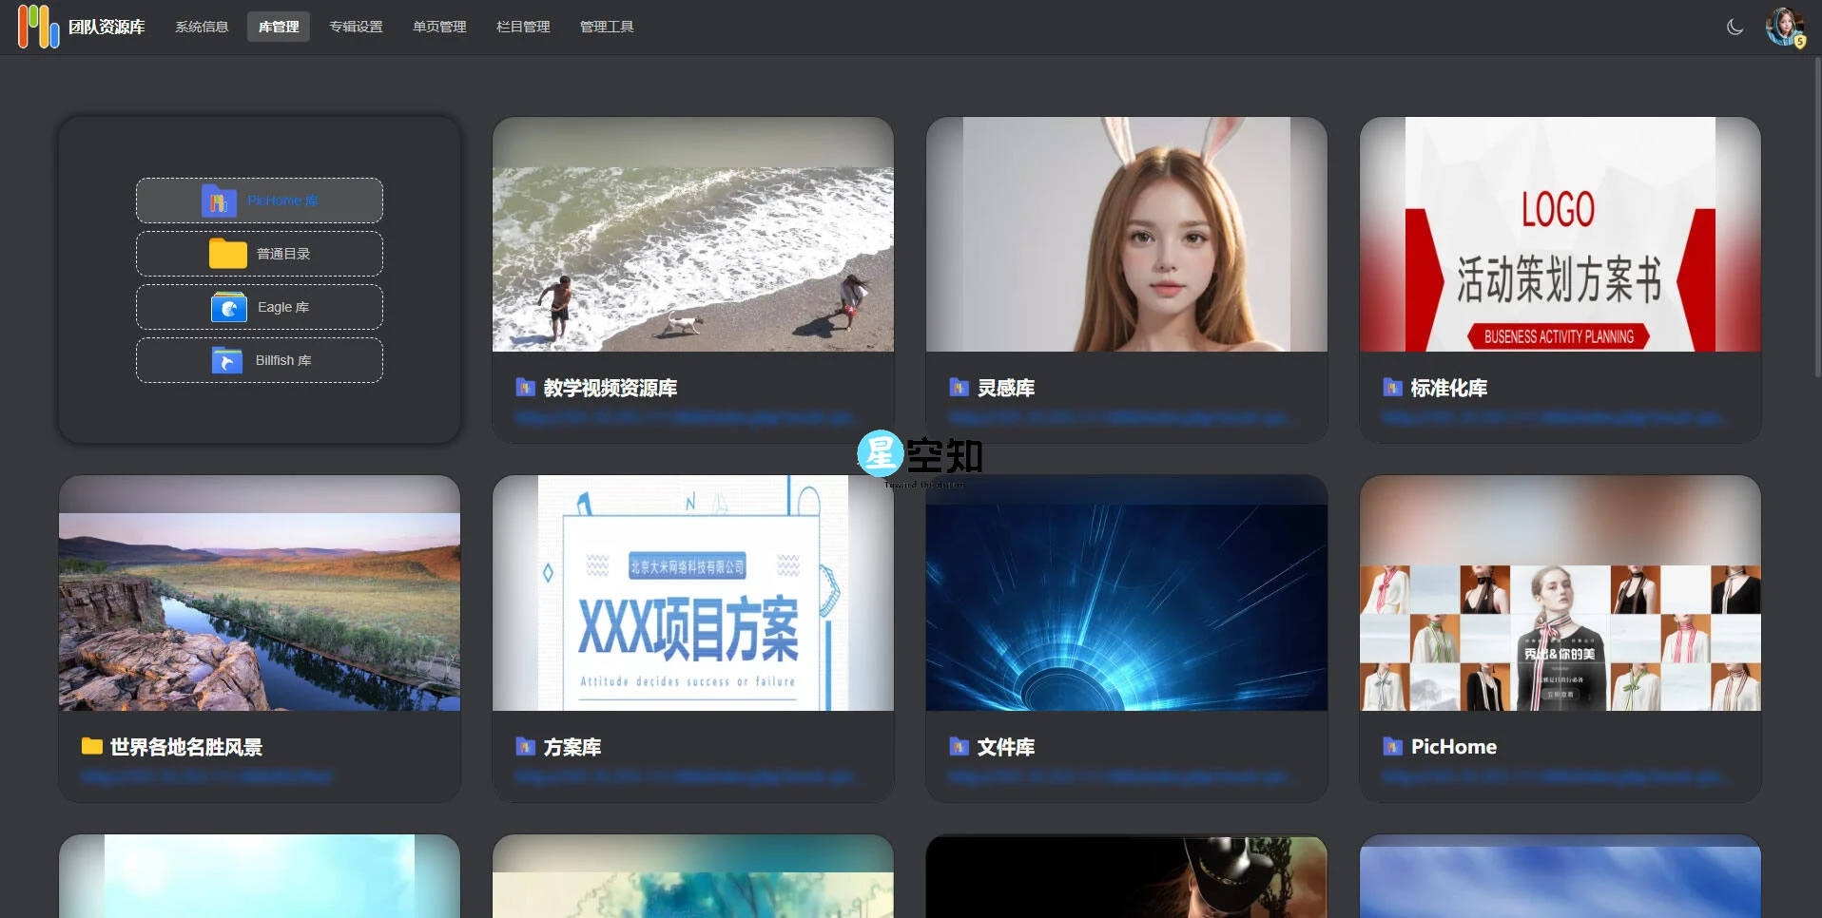The height and width of the screenshot is (918, 1822).
Task: Switch to the 专辑设置 tab
Action: 356,26
